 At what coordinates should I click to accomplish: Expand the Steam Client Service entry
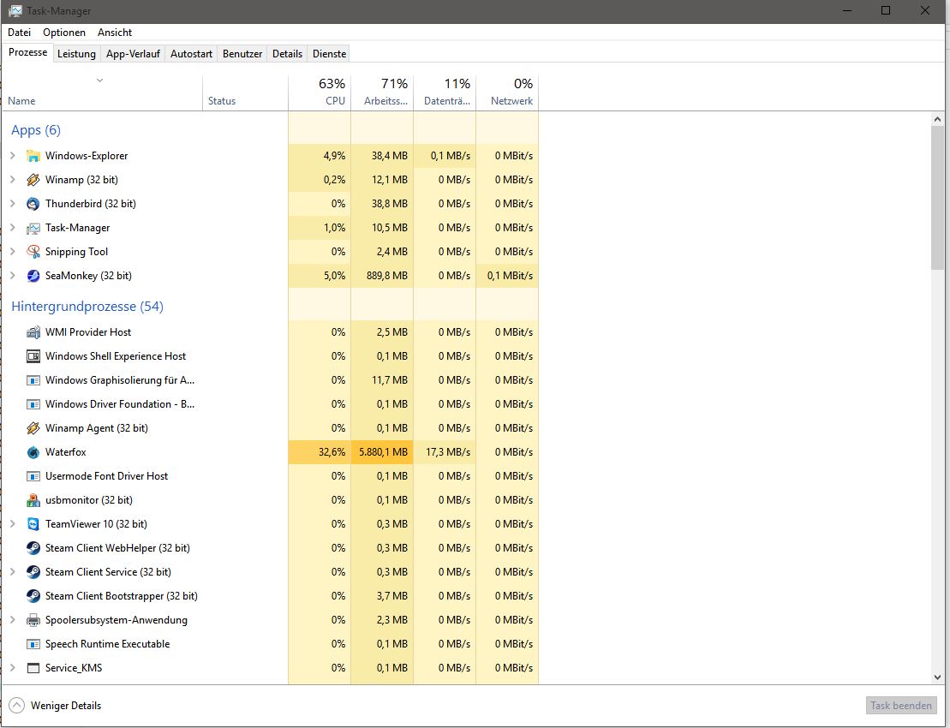[x=12, y=572]
